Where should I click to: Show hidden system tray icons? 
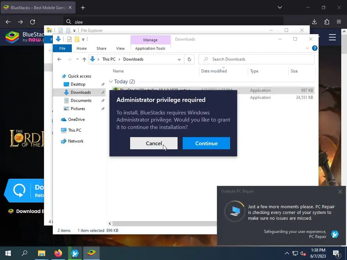287,253
